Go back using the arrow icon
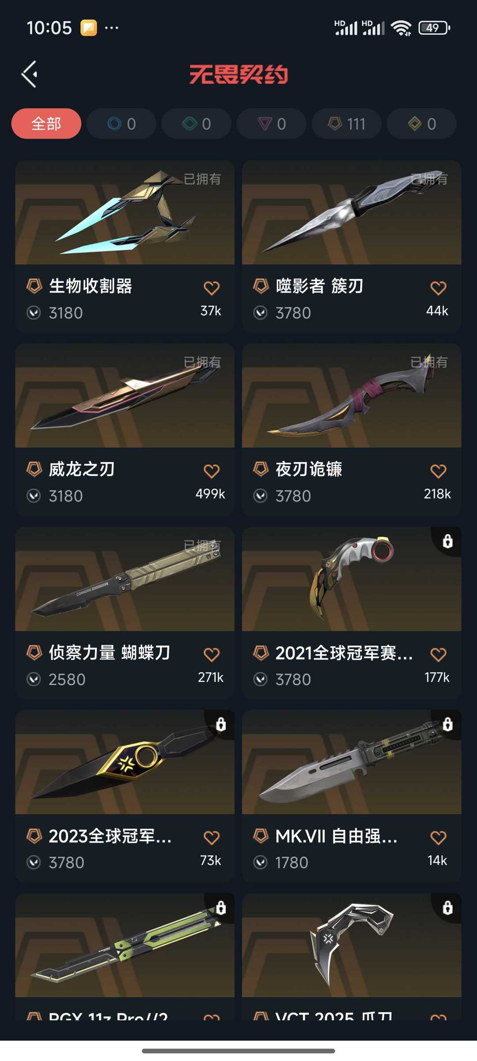Screen dimensions: 477x1061 click(x=30, y=74)
